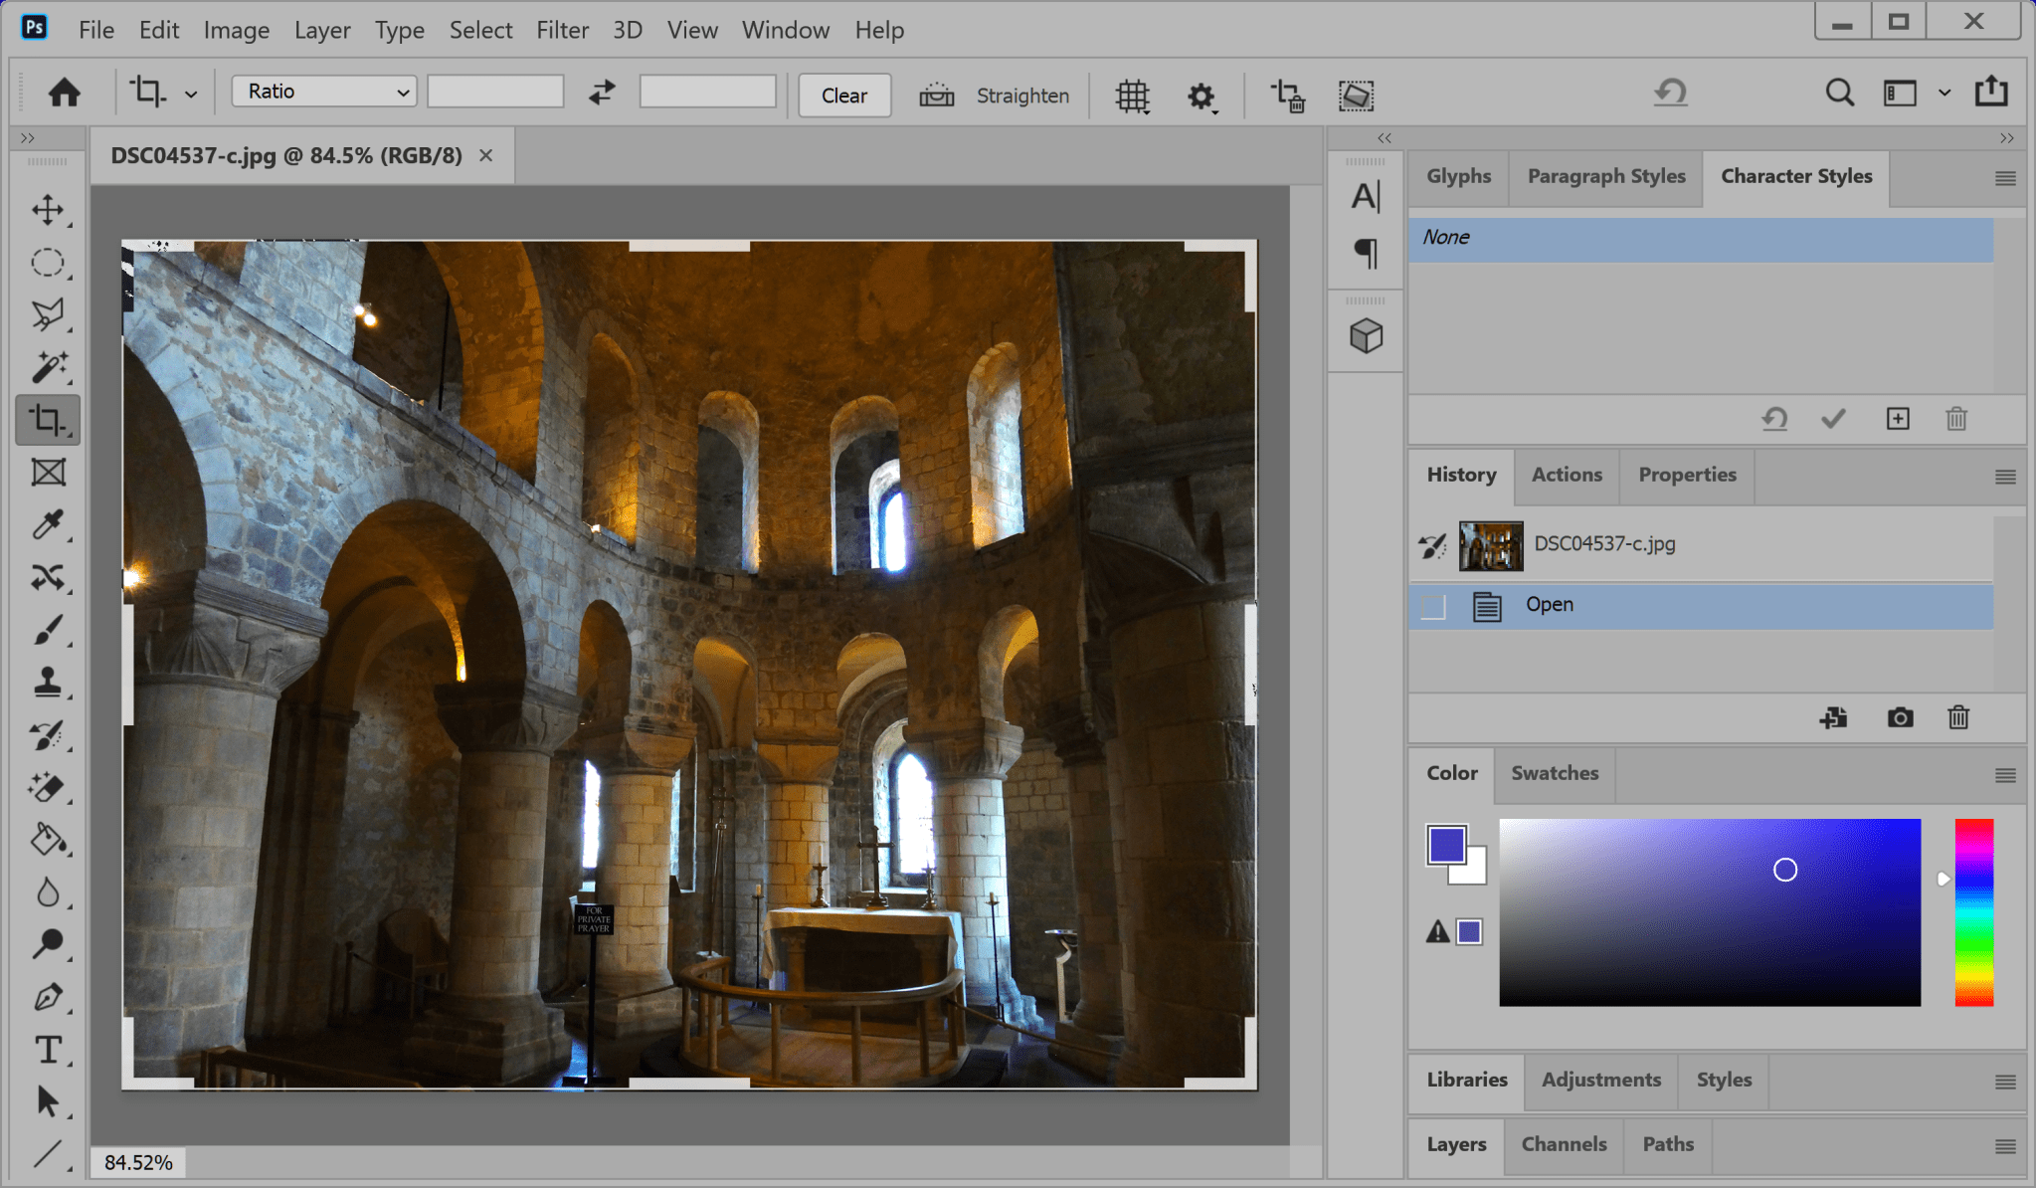The image size is (2036, 1188).
Task: Open the Ratio preset dropdown
Action: click(x=323, y=92)
